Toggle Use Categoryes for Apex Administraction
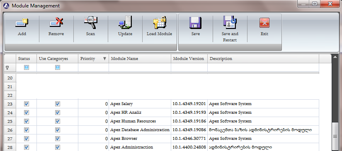 pos(57,147)
